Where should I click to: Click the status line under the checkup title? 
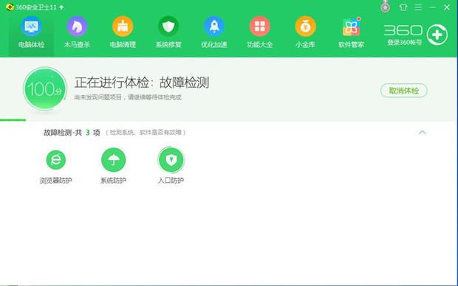click(x=128, y=97)
